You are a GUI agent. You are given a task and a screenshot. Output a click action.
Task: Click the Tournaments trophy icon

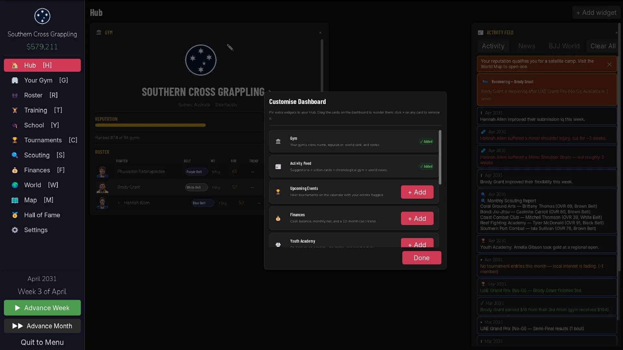click(15, 140)
